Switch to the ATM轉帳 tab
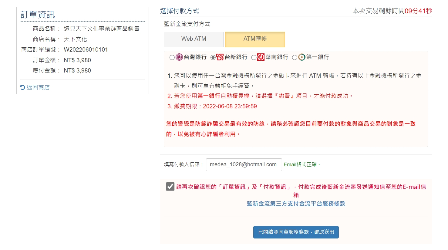 255,39
